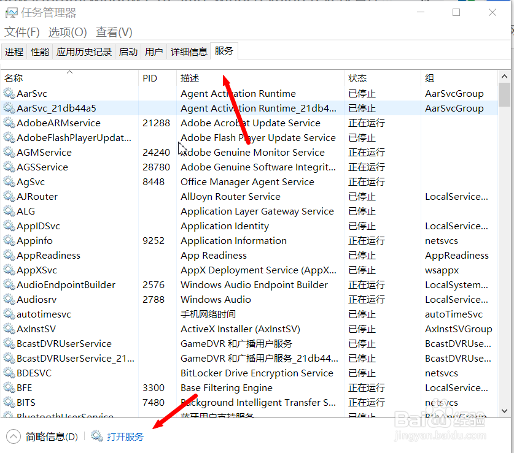Select the 服务 tab
This screenshot has width=514, height=453.
(x=224, y=51)
